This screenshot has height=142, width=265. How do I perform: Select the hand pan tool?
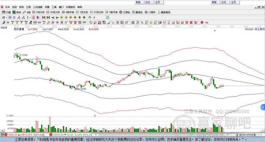pyautogui.click(x=90, y=18)
